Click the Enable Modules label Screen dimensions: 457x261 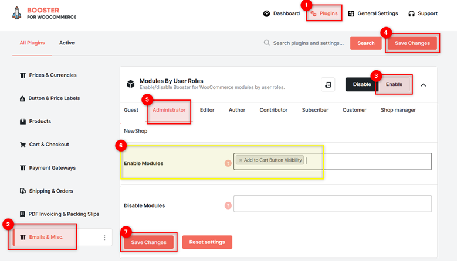click(143, 163)
